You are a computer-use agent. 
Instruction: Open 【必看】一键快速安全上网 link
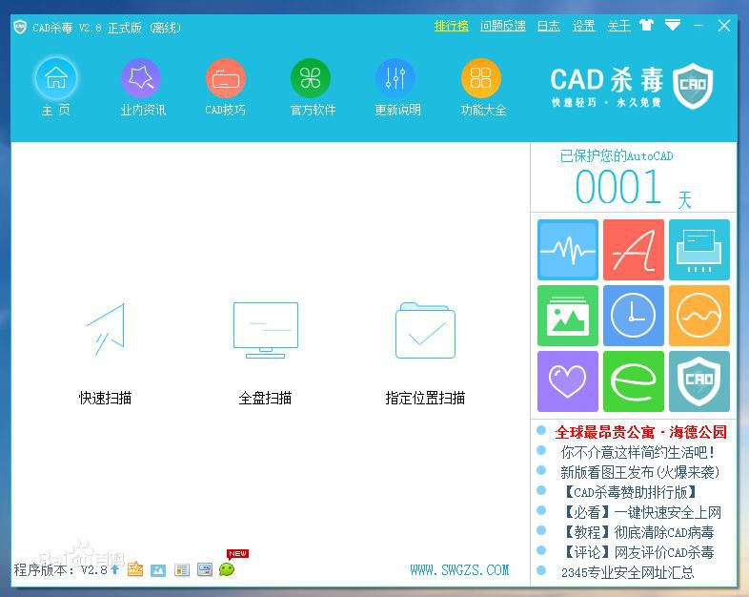[x=642, y=512]
